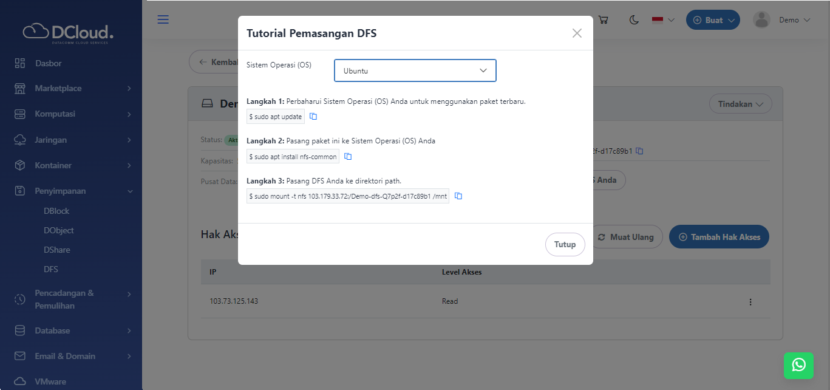
Task: Click the hamburger menu to collapse the sidebar
Action: point(163,19)
